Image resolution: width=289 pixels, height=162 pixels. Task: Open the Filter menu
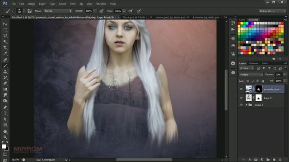(x=73, y=4)
